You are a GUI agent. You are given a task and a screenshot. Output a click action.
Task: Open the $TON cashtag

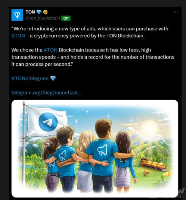[18, 36]
